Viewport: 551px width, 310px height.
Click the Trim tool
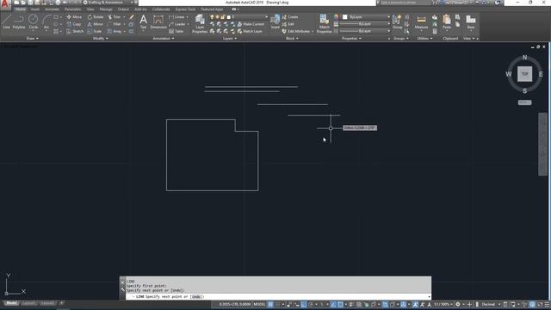tap(115, 17)
